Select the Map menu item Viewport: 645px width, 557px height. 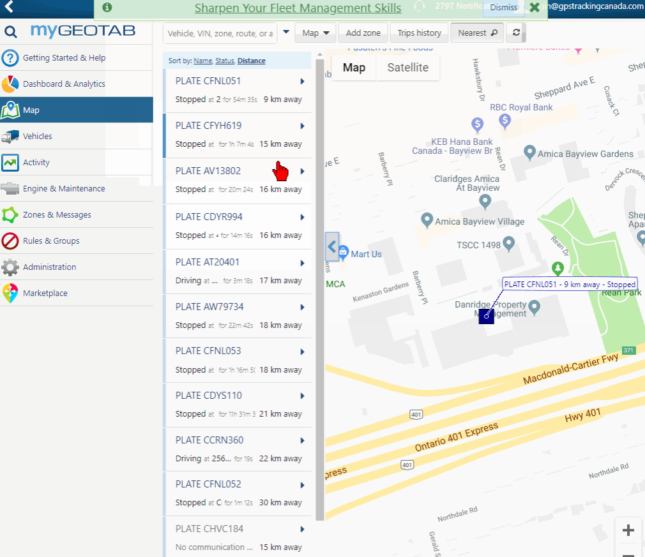tap(77, 110)
